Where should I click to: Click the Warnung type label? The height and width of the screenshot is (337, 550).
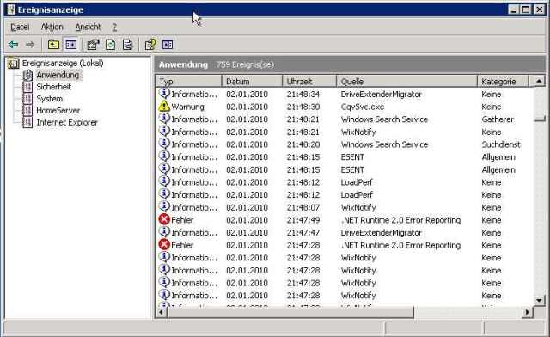(x=187, y=107)
